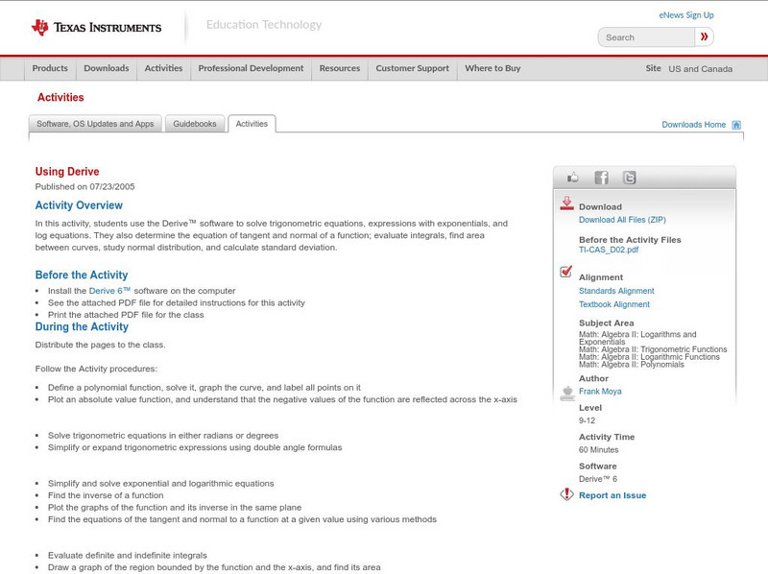The width and height of the screenshot is (768, 574).
Task: Open Customer Support menu
Action: [413, 68]
